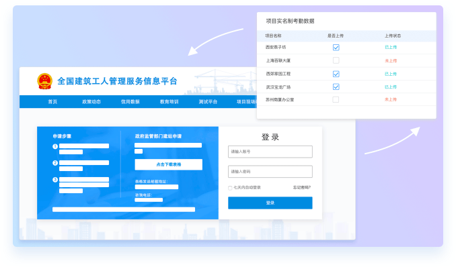Click 已上传 status in 武汉宝龙广场 row
The image size is (456, 267).
point(391,87)
